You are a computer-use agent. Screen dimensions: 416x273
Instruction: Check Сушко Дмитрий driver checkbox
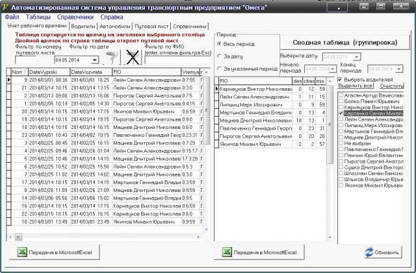coord(341,167)
